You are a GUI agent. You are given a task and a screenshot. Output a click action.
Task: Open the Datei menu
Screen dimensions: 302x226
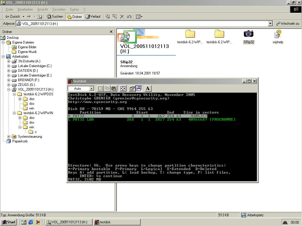[9, 9]
